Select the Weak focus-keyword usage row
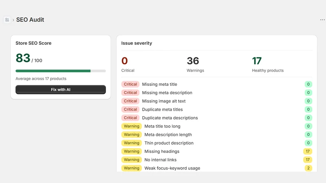The image size is (326, 183). click(x=217, y=168)
